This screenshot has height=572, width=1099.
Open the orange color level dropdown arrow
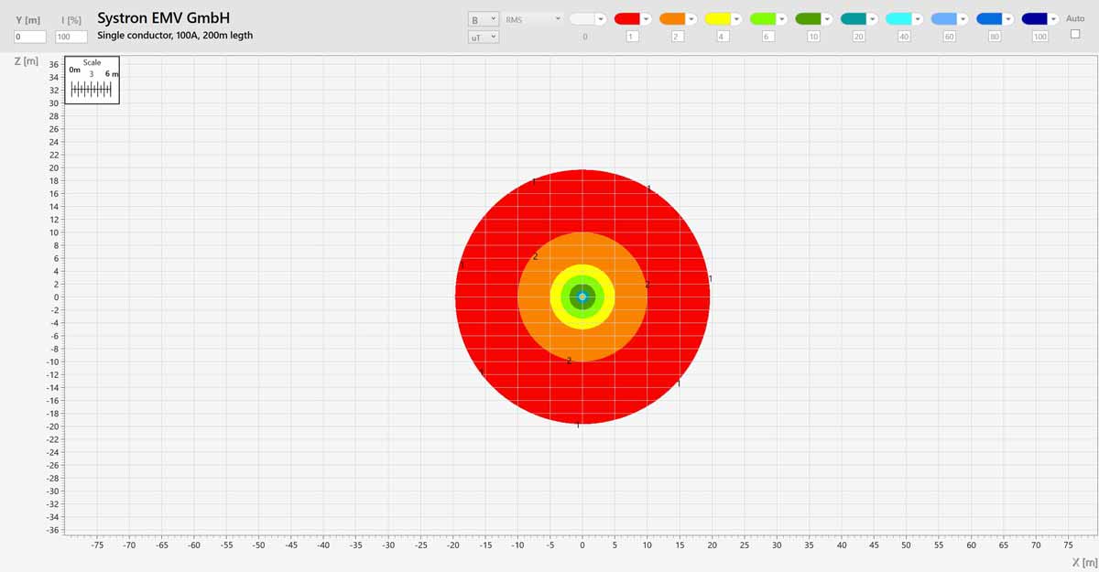pyautogui.click(x=691, y=18)
